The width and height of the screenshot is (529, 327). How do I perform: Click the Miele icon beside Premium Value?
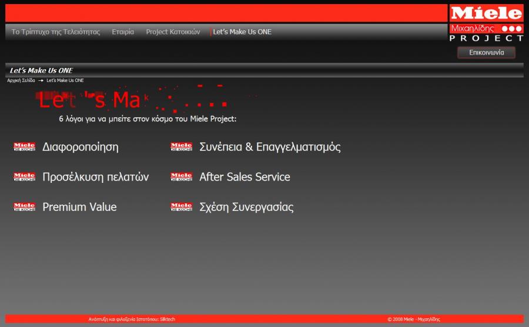click(x=24, y=207)
